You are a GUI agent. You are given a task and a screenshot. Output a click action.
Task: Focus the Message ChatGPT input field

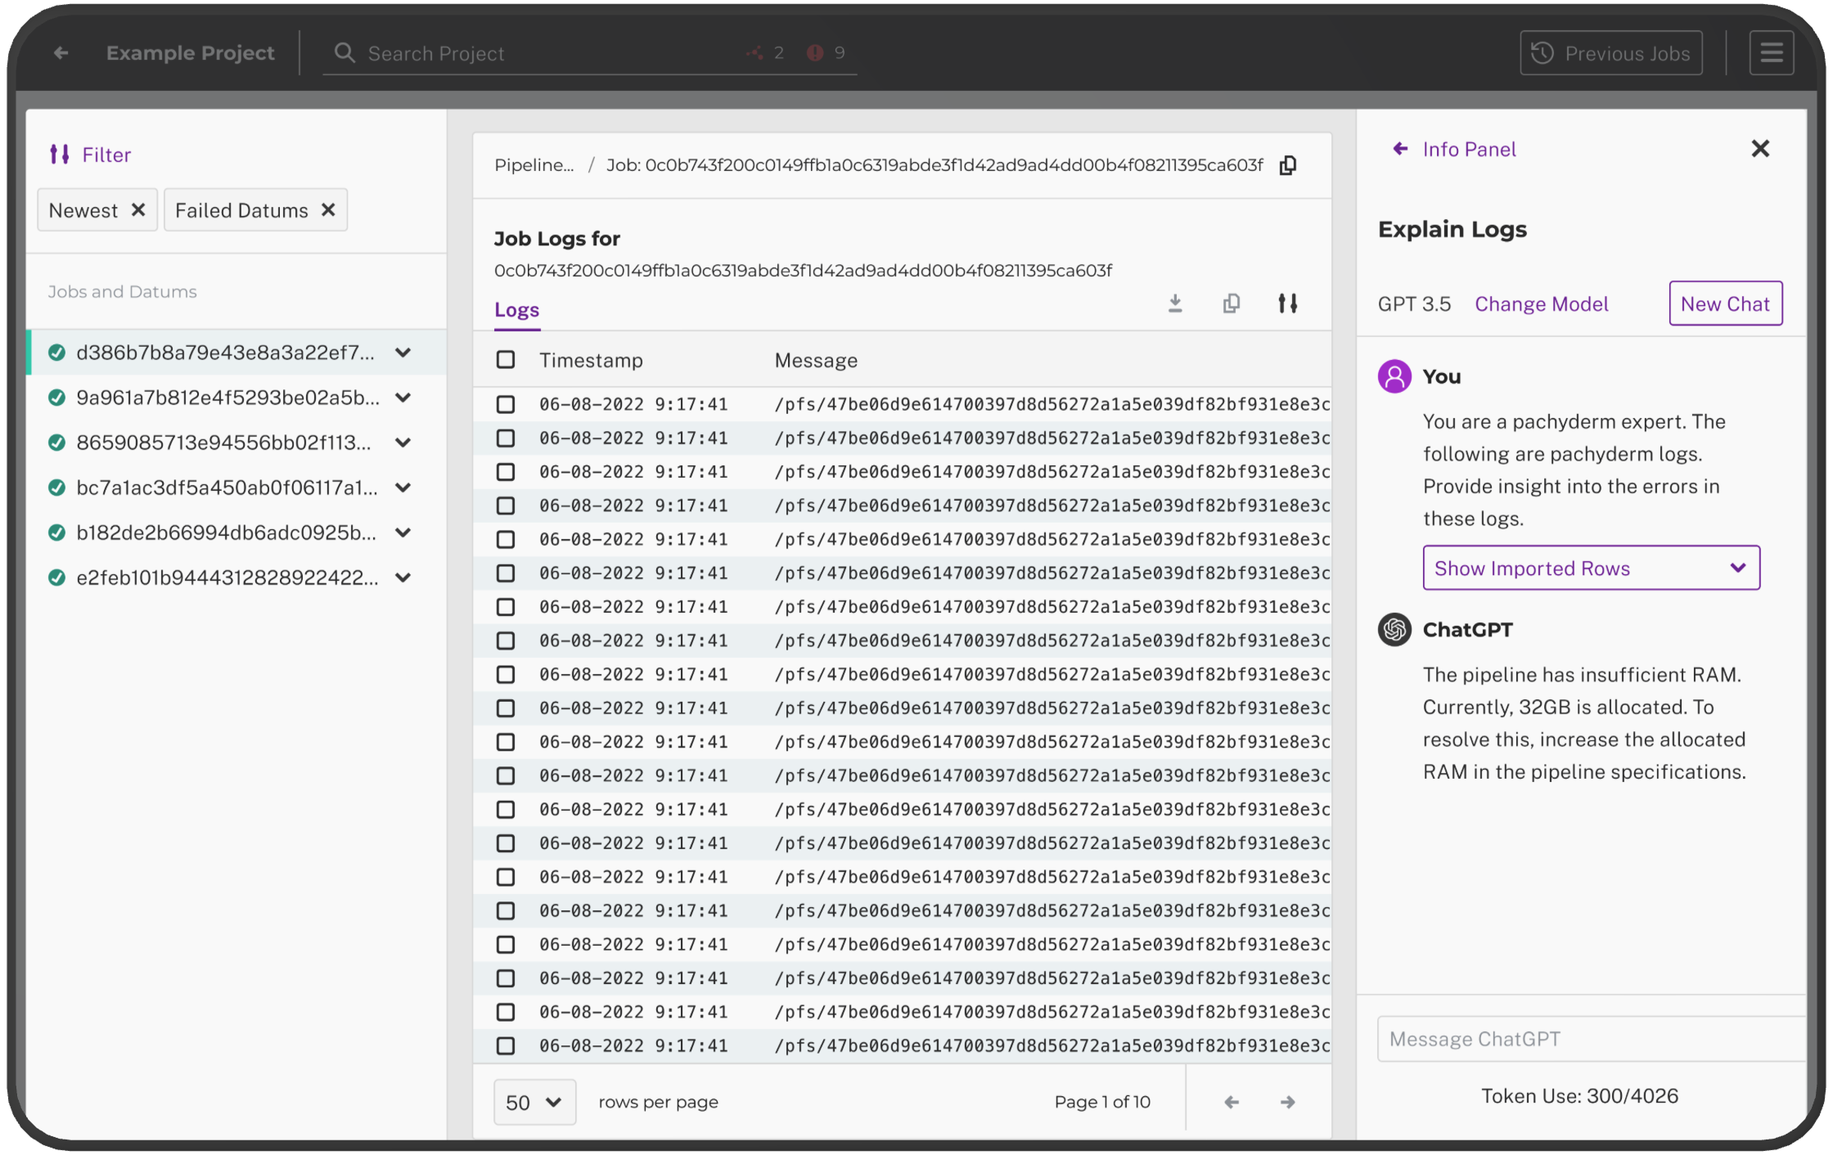coord(1588,1039)
